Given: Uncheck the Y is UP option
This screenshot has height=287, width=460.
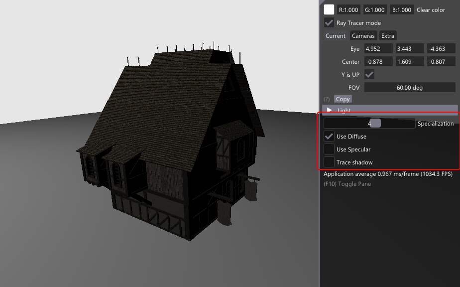Looking at the screenshot, I should (x=369, y=75).
